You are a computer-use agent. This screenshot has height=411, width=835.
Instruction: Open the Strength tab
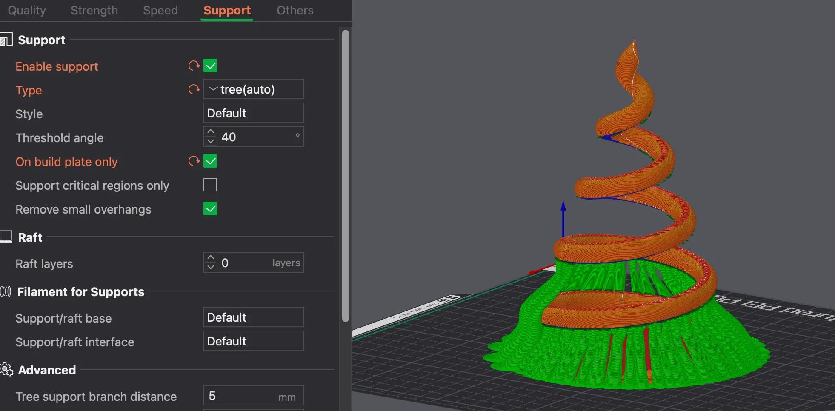point(94,10)
